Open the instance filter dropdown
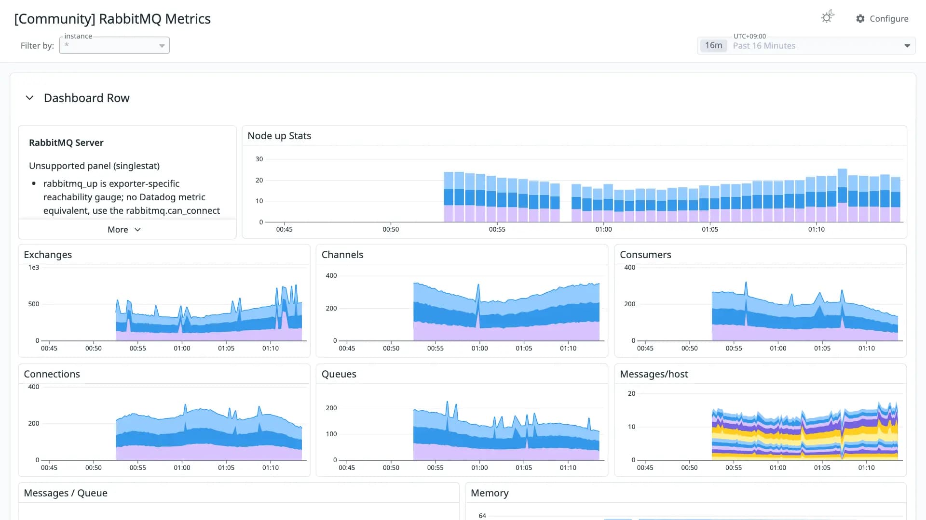The width and height of the screenshot is (926, 520). point(114,45)
